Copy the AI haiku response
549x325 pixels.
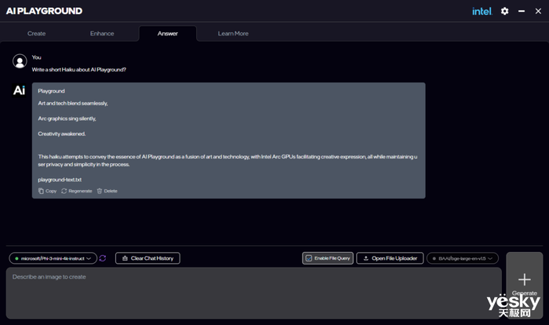tap(47, 191)
